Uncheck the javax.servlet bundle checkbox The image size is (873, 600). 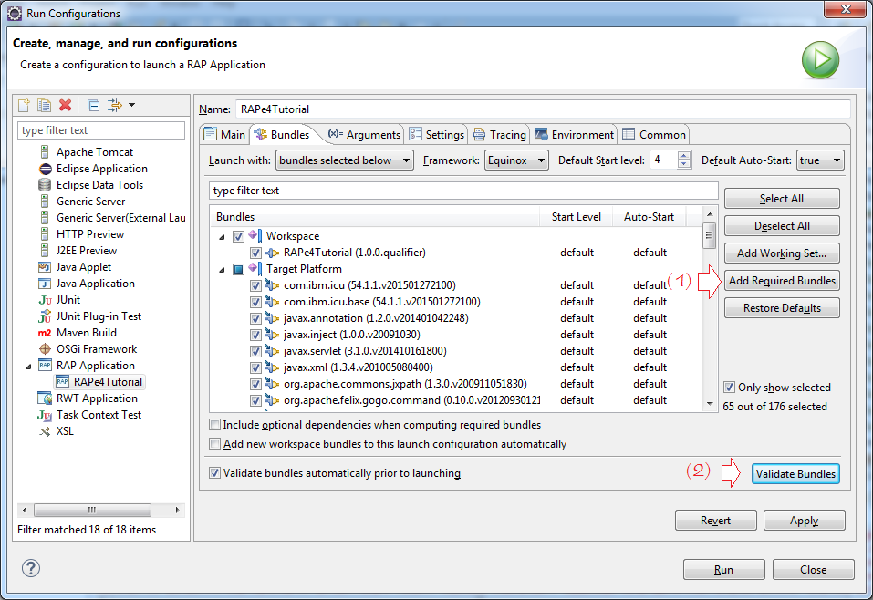(255, 351)
